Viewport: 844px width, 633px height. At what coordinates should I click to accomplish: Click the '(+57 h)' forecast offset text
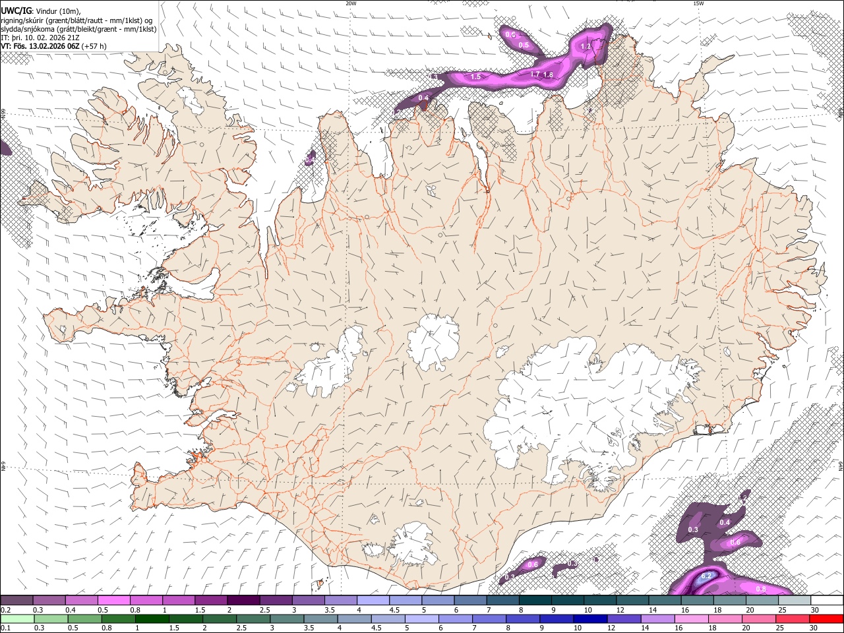(x=95, y=47)
